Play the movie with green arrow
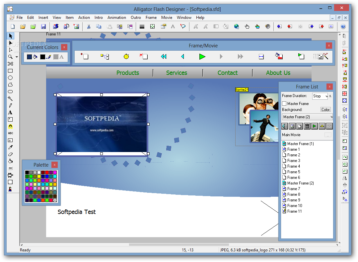This screenshot has width=358, height=262. [x=202, y=57]
